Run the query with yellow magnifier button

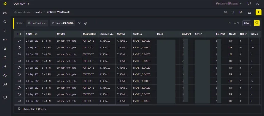[x=257, y=23]
